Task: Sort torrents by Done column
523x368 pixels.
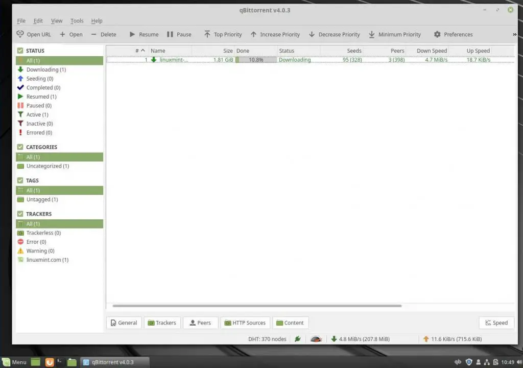Action: click(256, 51)
